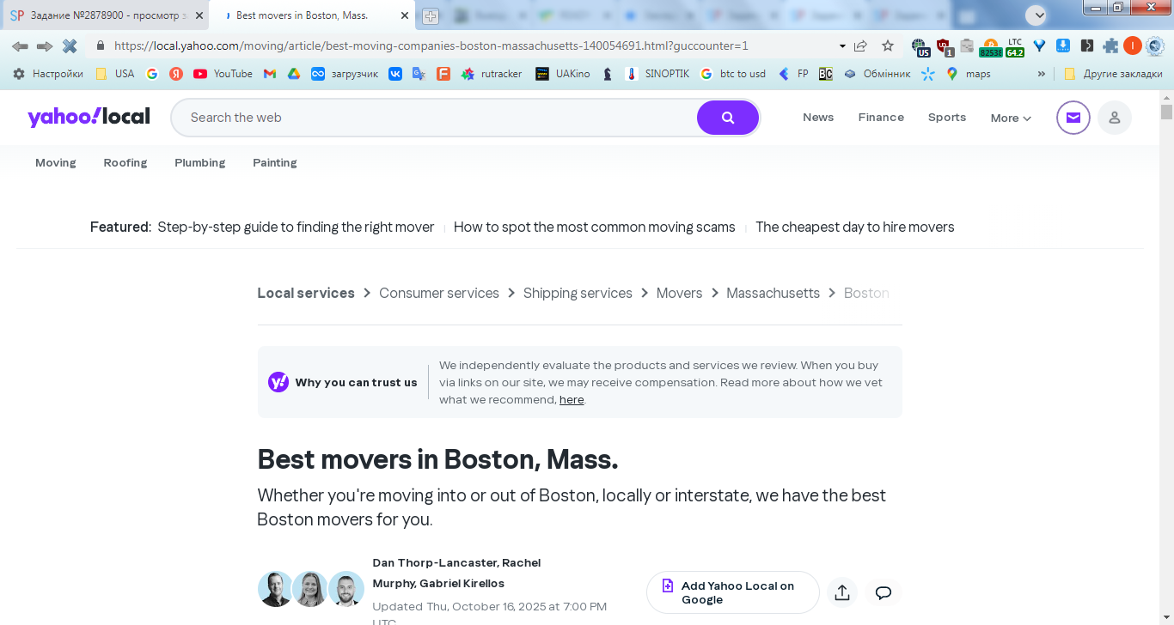Open the Google Translate bookmark icon
Image resolution: width=1174 pixels, height=625 pixels.
[x=419, y=74]
